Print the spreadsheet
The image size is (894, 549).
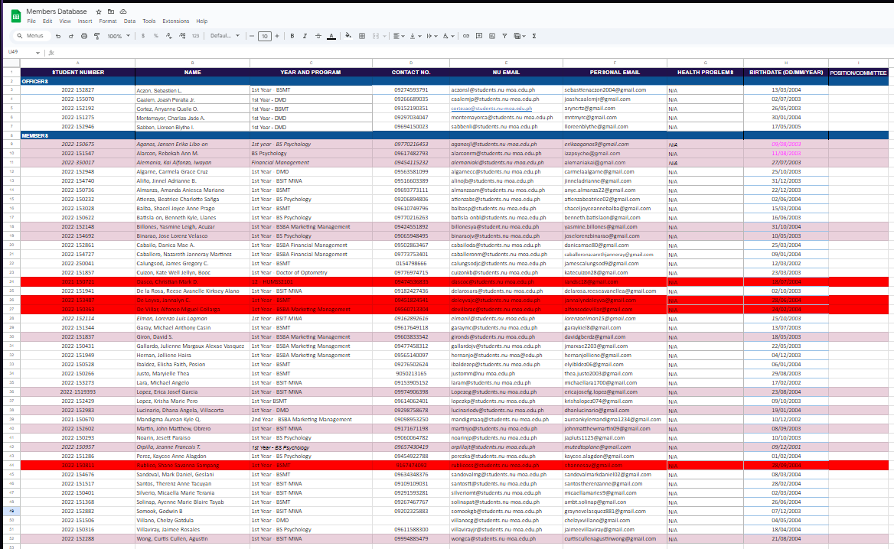tap(84, 36)
